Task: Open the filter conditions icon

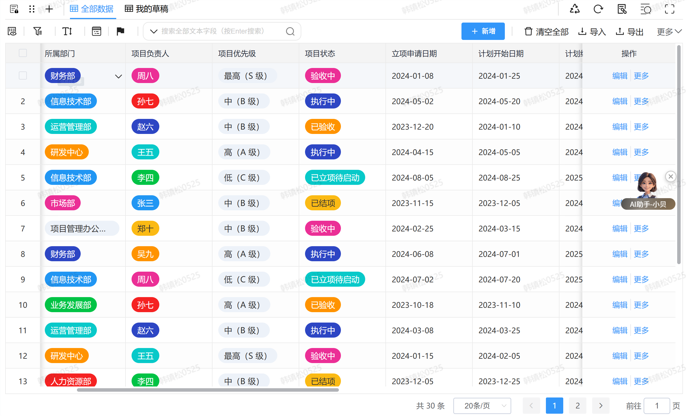Action: click(x=38, y=31)
